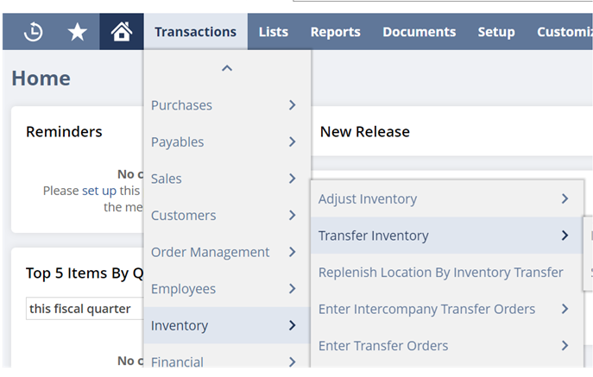Select Customers menu entry

click(x=183, y=216)
